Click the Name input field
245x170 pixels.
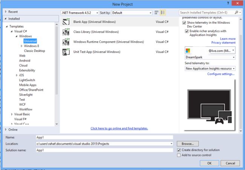(104, 137)
